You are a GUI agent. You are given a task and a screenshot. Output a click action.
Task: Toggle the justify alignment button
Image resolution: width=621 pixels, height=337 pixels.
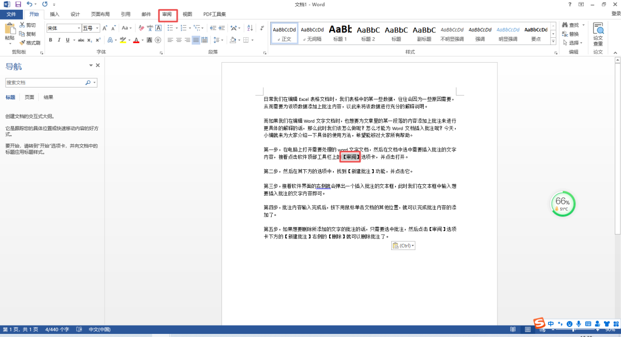point(196,40)
